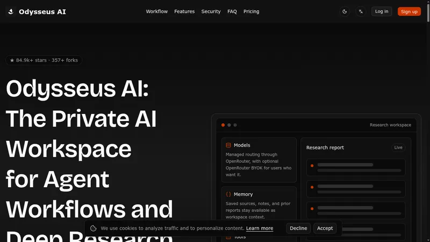Open the Workflow nav item
The height and width of the screenshot is (242, 430).
click(x=156, y=11)
